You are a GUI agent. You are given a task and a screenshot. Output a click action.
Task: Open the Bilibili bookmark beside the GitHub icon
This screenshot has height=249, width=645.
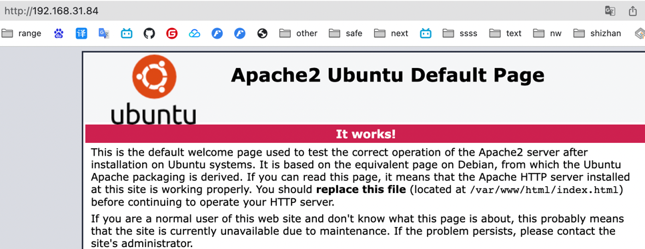[x=127, y=33]
